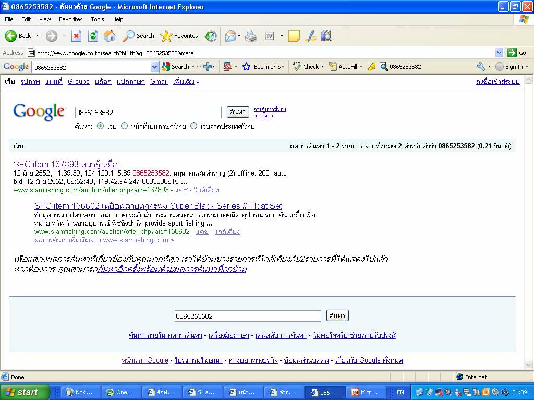
Task: Open the SFC item 167893 search result
Action: point(66,164)
